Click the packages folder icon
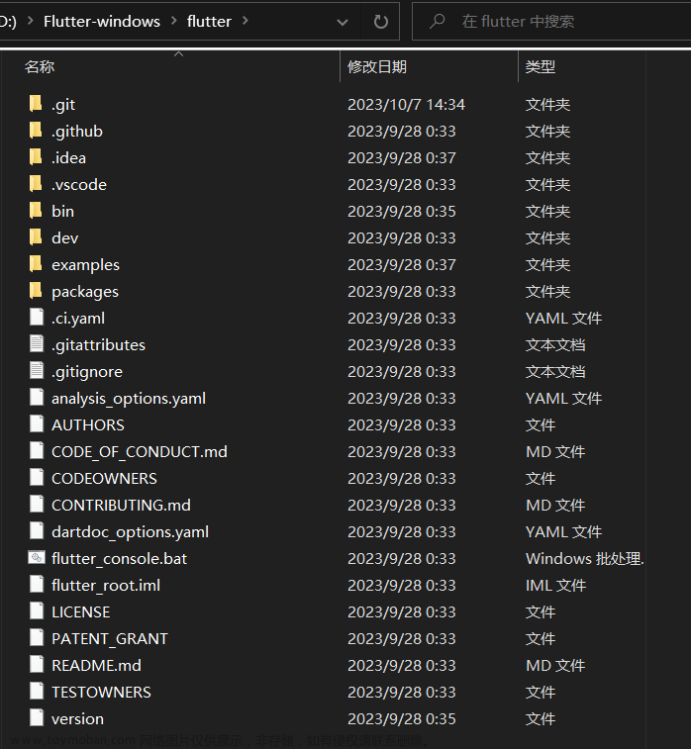Viewport: 691px width, 749px height. pos(36,291)
